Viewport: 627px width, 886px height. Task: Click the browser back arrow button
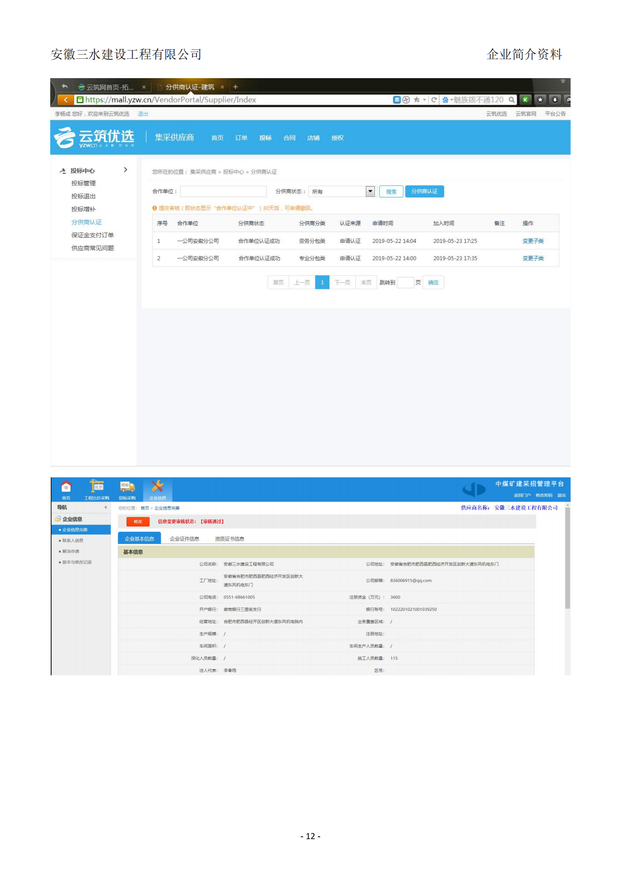65,99
